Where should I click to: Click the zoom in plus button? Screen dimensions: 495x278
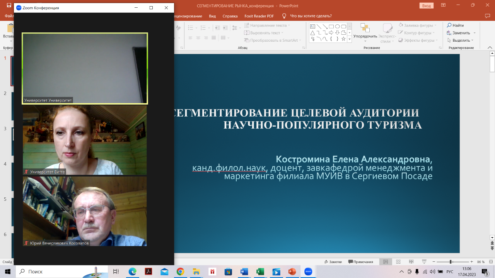(x=471, y=262)
